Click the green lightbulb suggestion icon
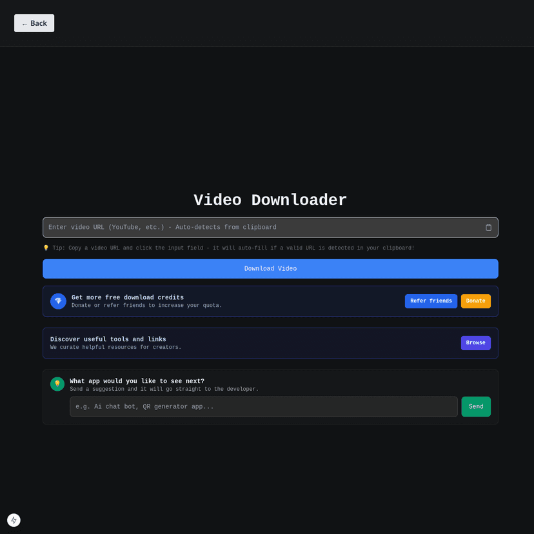Viewport: 534px width, 534px height. click(x=57, y=383)
